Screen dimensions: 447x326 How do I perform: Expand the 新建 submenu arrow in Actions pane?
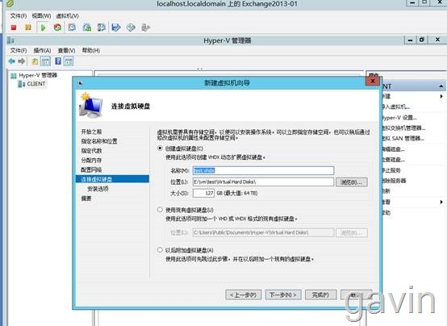click(441, 96)
